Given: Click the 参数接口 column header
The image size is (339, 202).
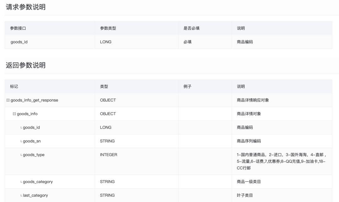Looking at the screenshot, I should point(18,28).
